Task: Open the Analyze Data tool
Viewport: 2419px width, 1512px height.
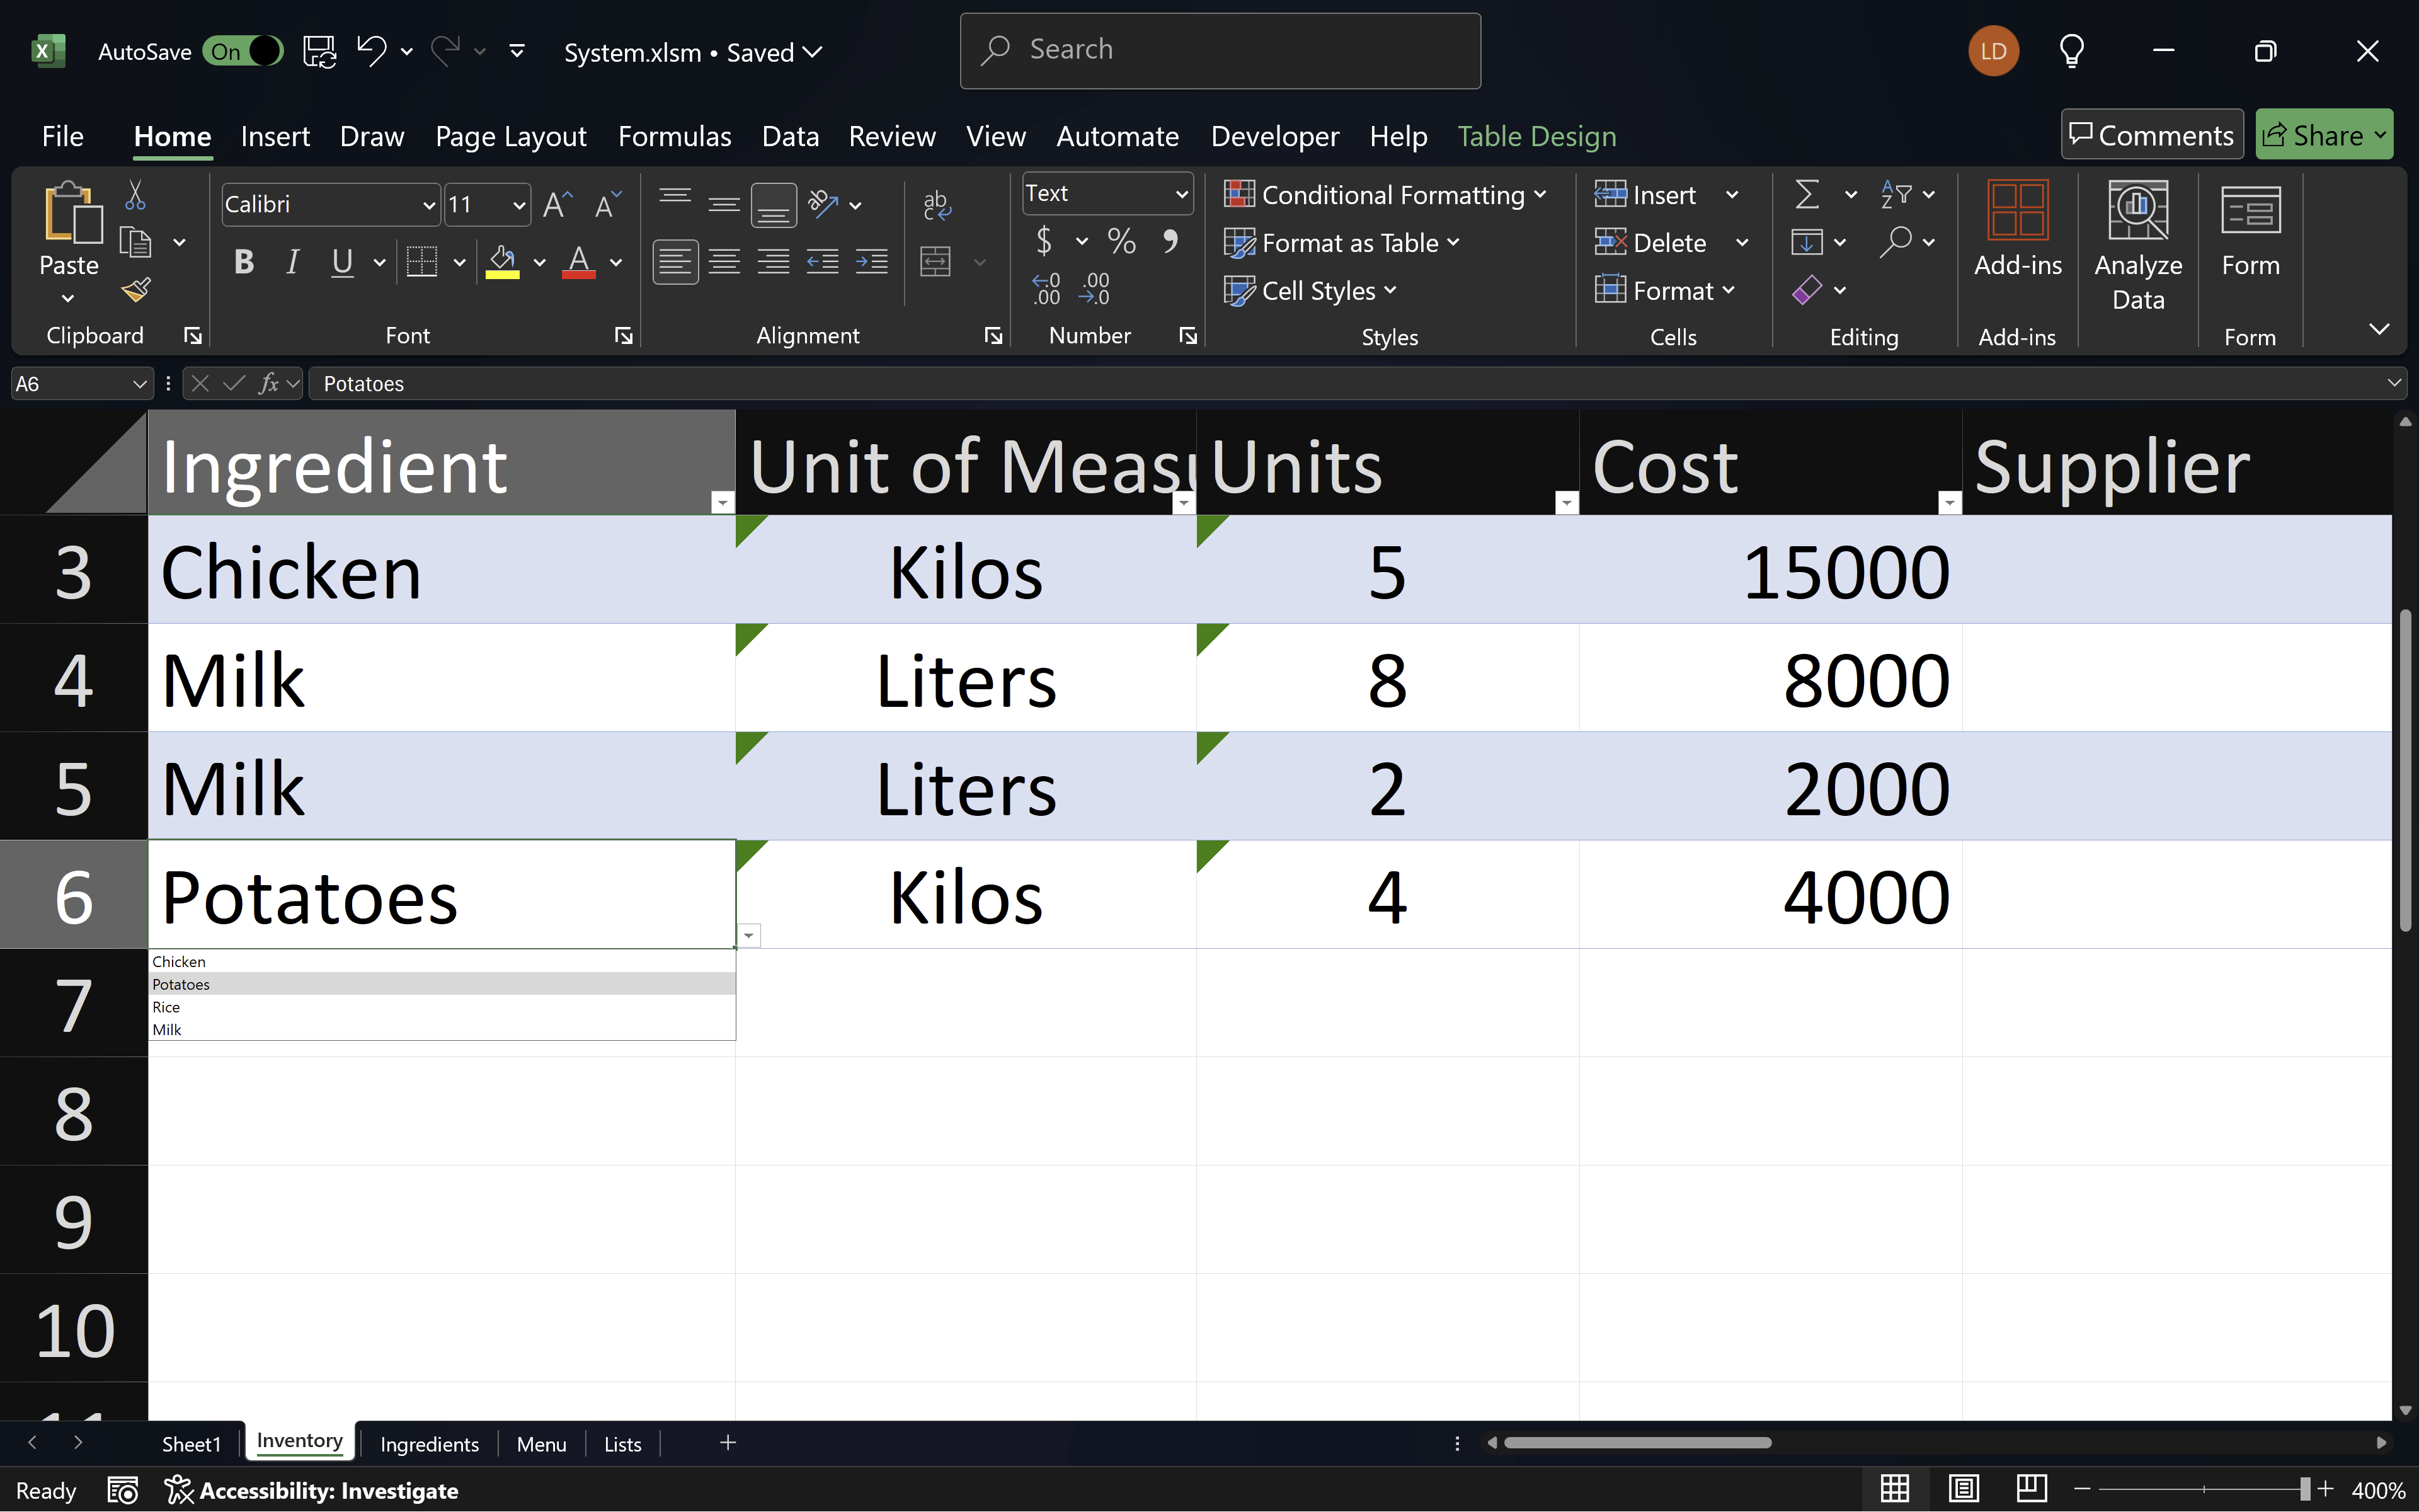Action: click(2137, 245)
